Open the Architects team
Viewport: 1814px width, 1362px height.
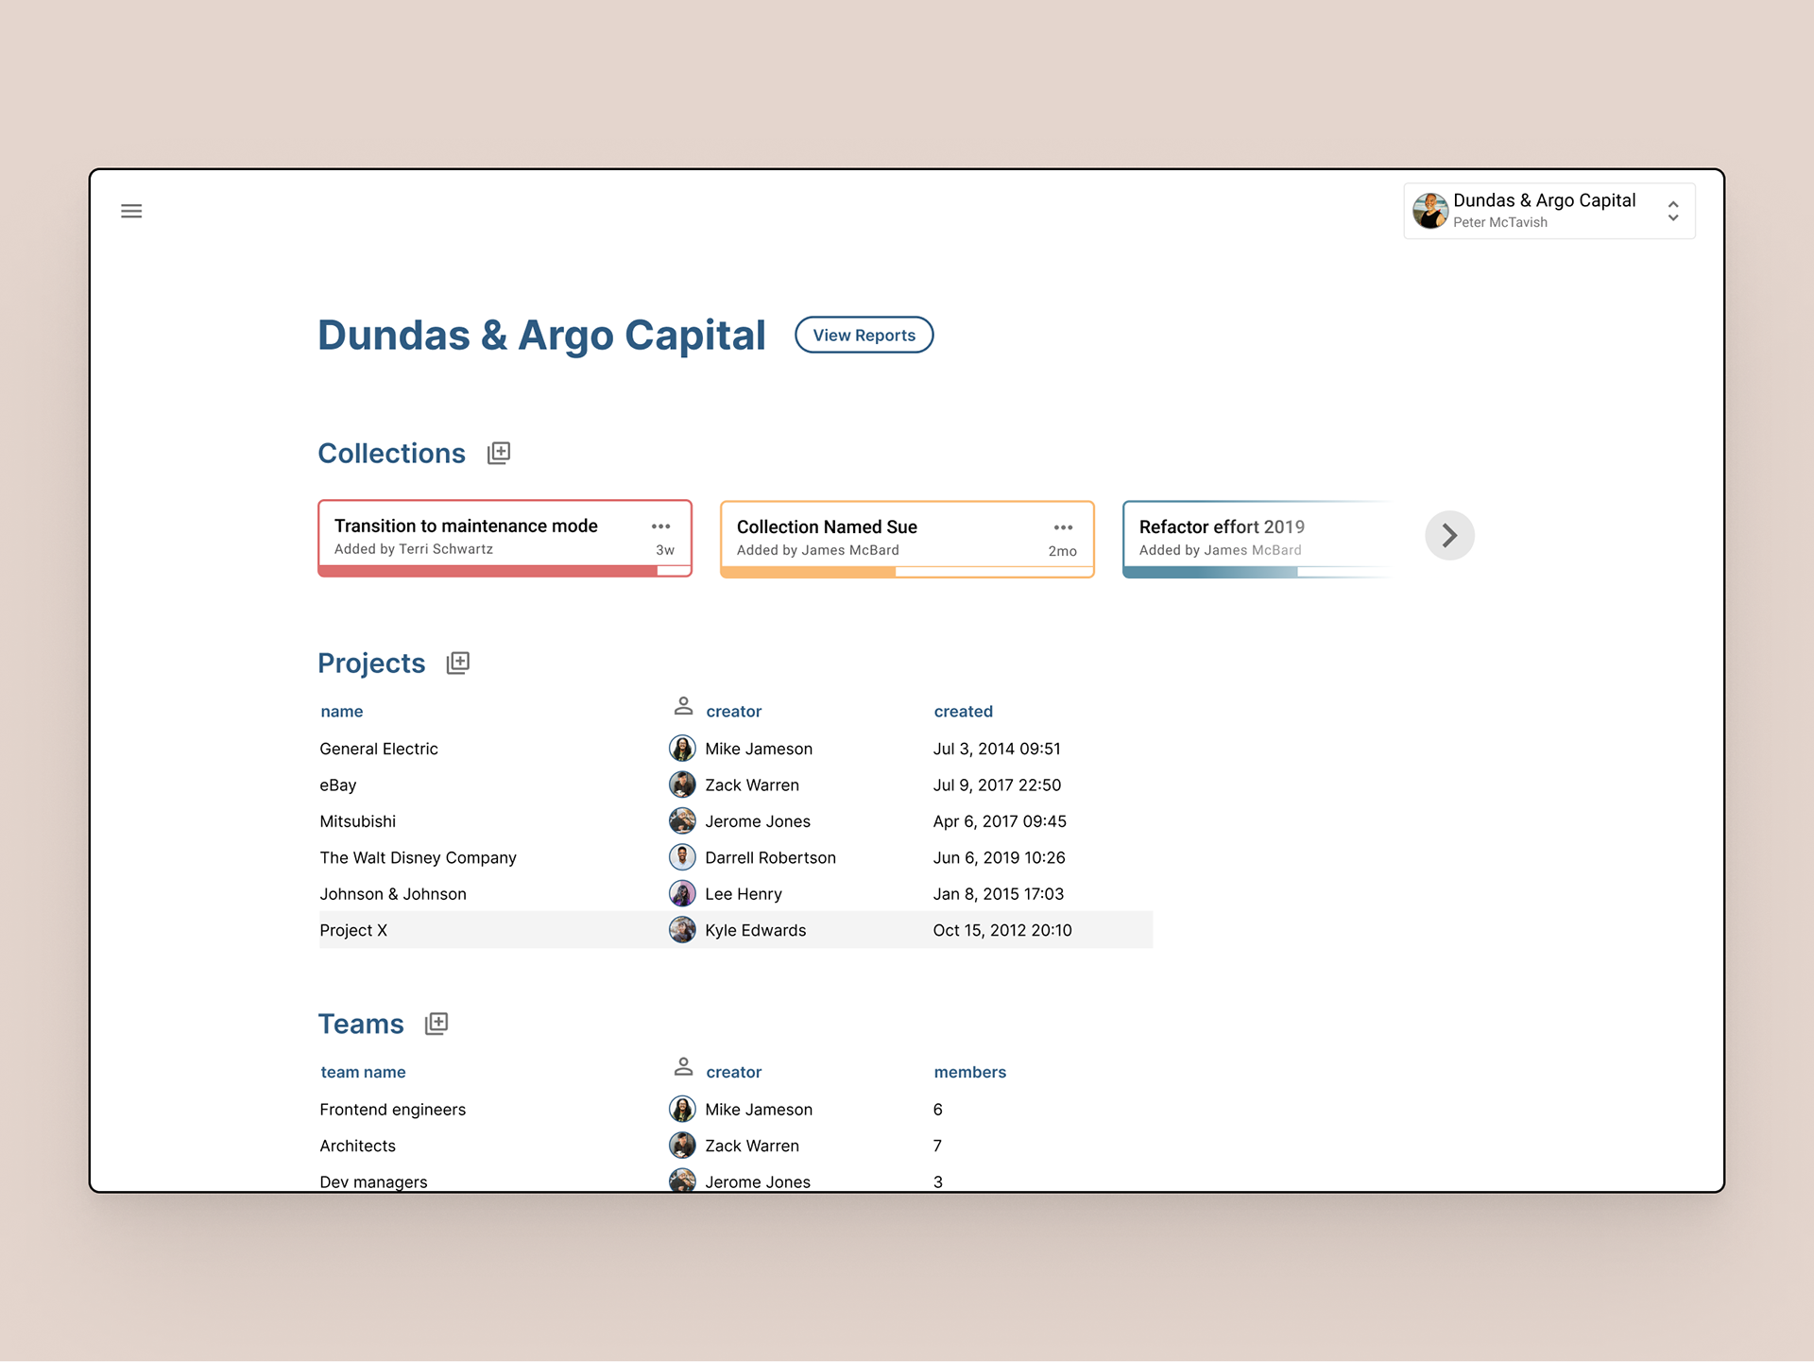tap(358, 1146)
